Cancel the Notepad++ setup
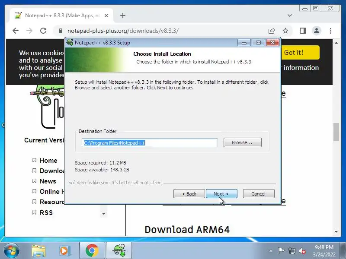This screenshot has width=346, height=259. [x=259, y=194]
